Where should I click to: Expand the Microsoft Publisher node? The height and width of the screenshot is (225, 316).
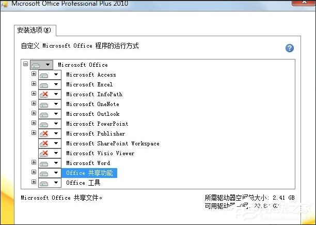point(34,133)
